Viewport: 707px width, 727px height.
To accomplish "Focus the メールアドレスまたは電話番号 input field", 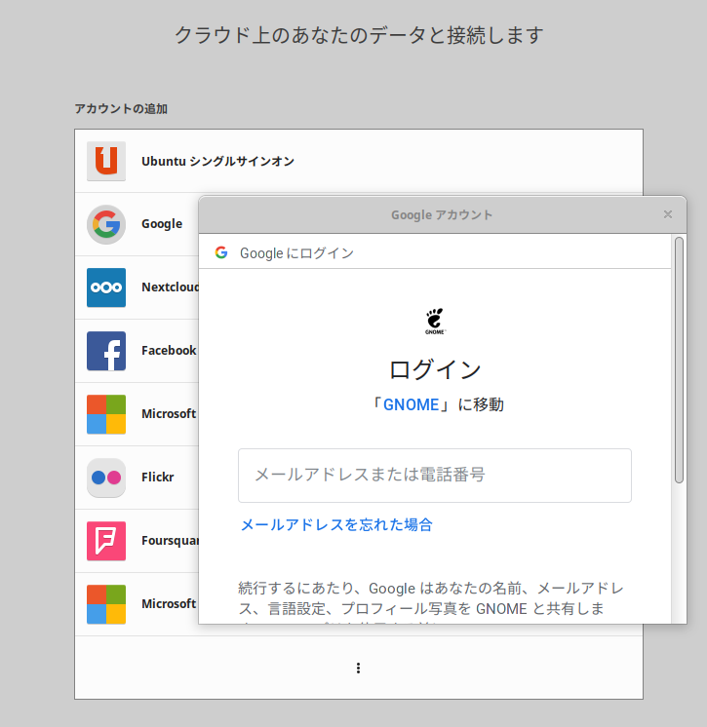I will click(435, 476).
